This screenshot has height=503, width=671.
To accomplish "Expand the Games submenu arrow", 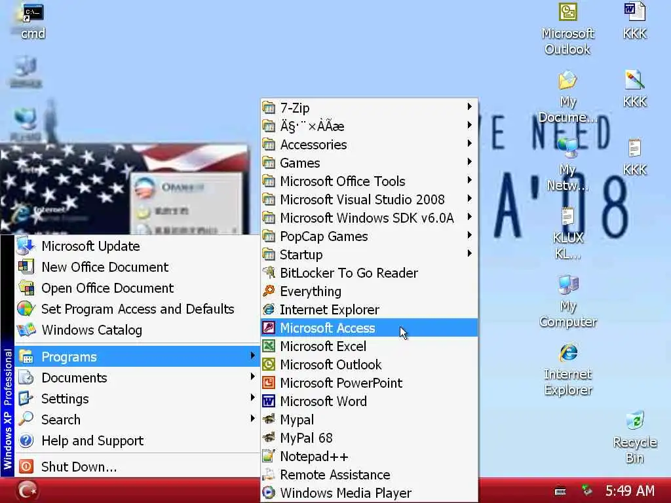I will click(x=469, y=161).
